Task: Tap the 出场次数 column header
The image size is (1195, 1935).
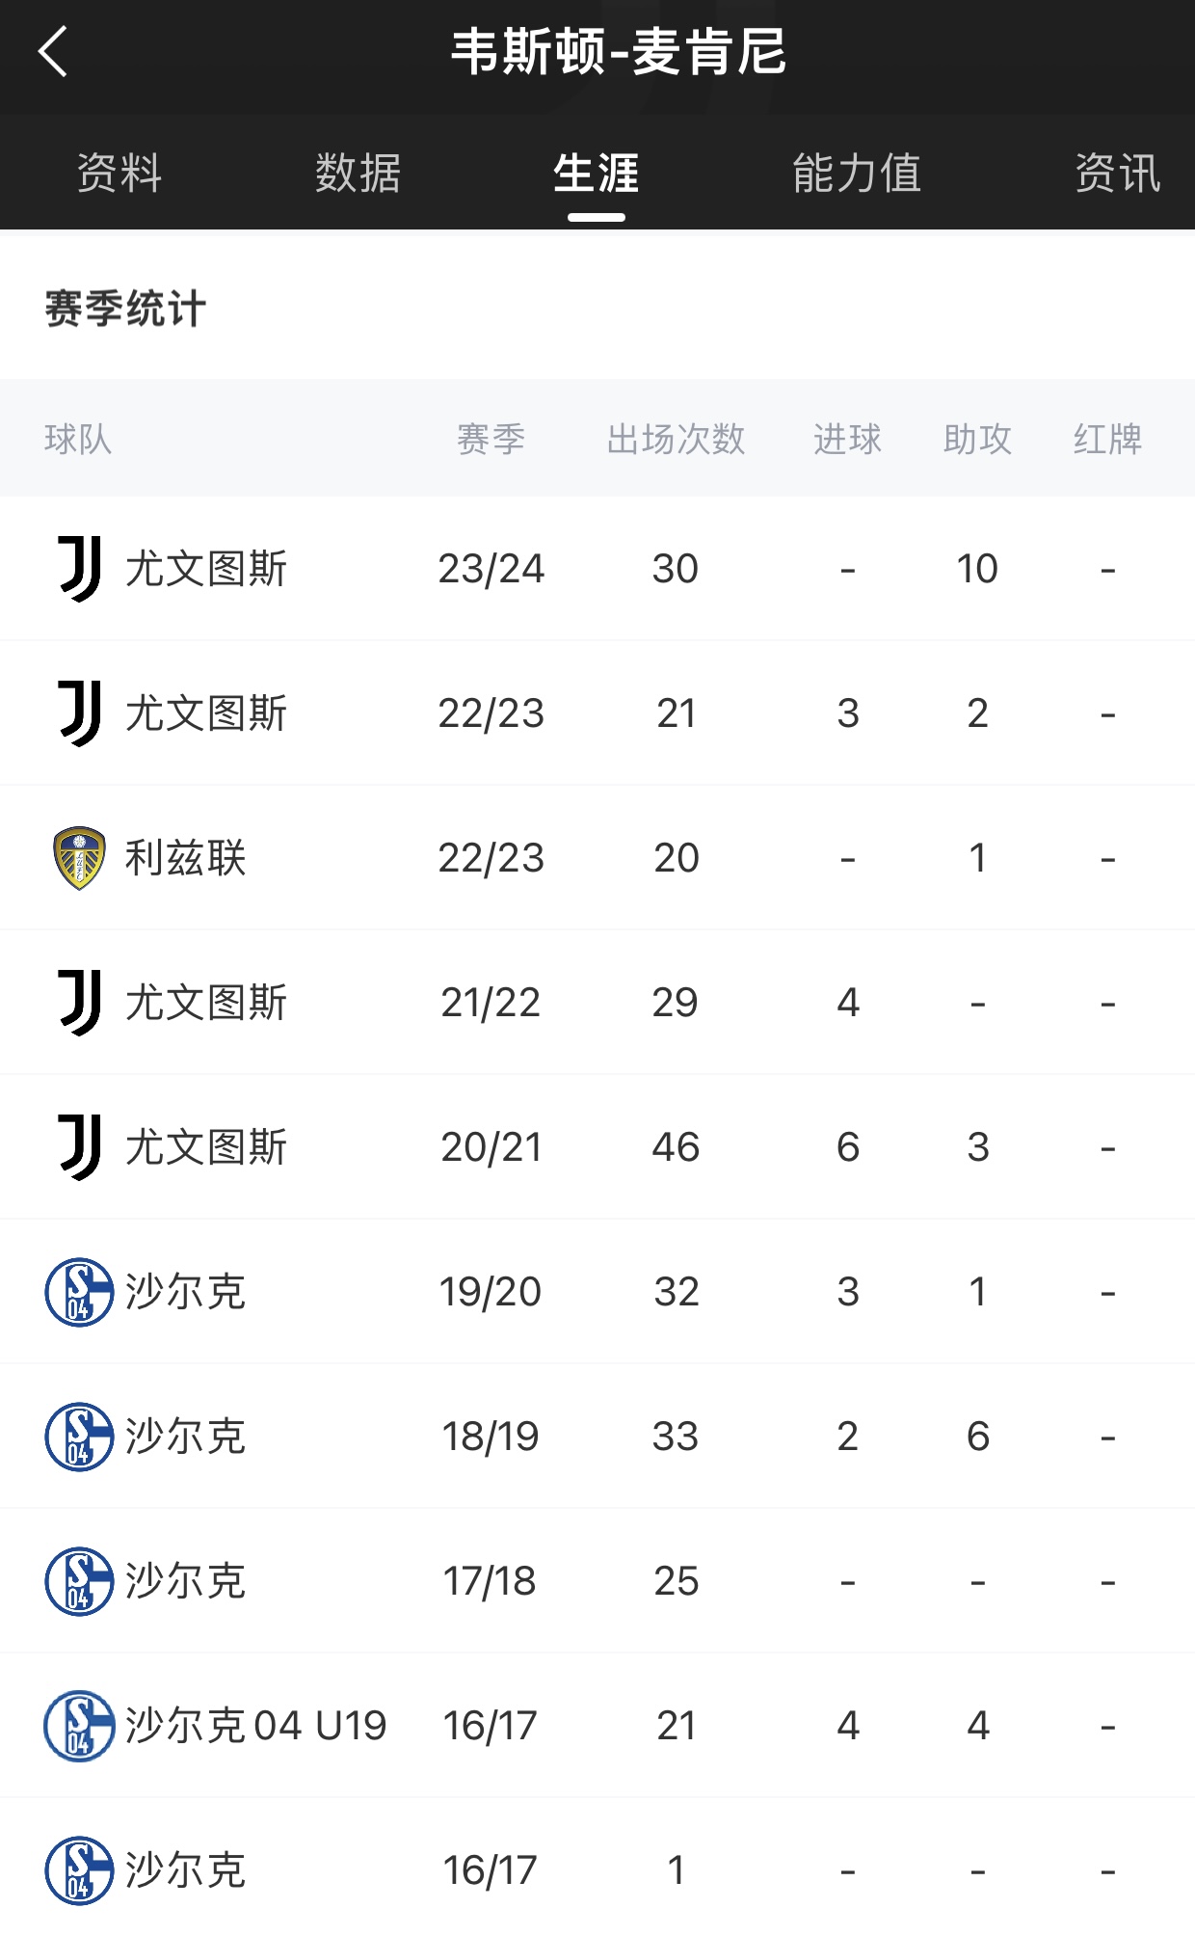Action: click(676, 440)
